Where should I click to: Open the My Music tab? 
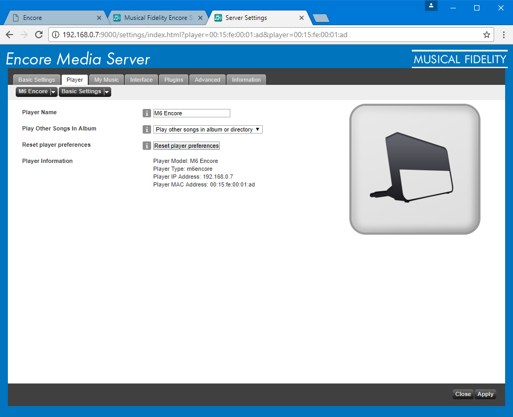tap(106, 80)
